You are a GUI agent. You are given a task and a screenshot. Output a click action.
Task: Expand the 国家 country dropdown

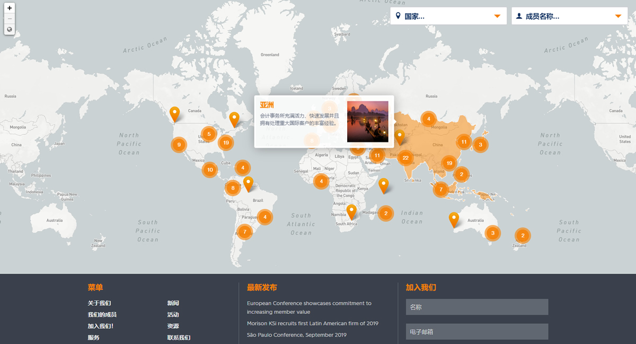click(x=448, y=16)
